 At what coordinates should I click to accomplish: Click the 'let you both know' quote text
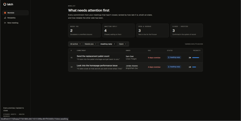coord(100,69)
